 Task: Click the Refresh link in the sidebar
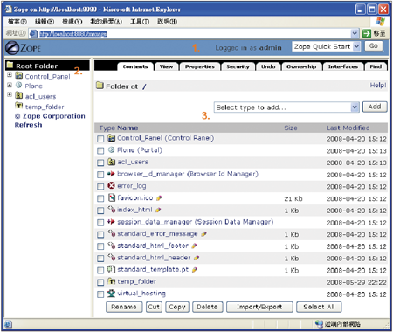28,125
